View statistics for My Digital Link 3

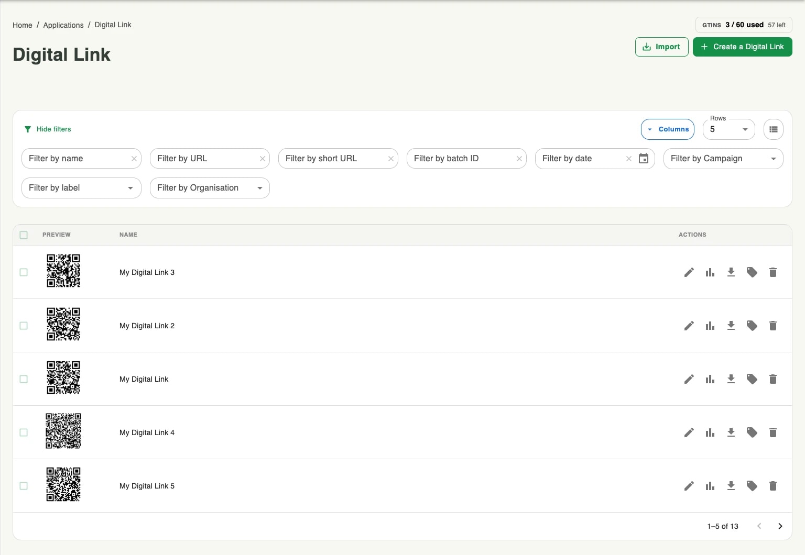[x=710, y=272]
